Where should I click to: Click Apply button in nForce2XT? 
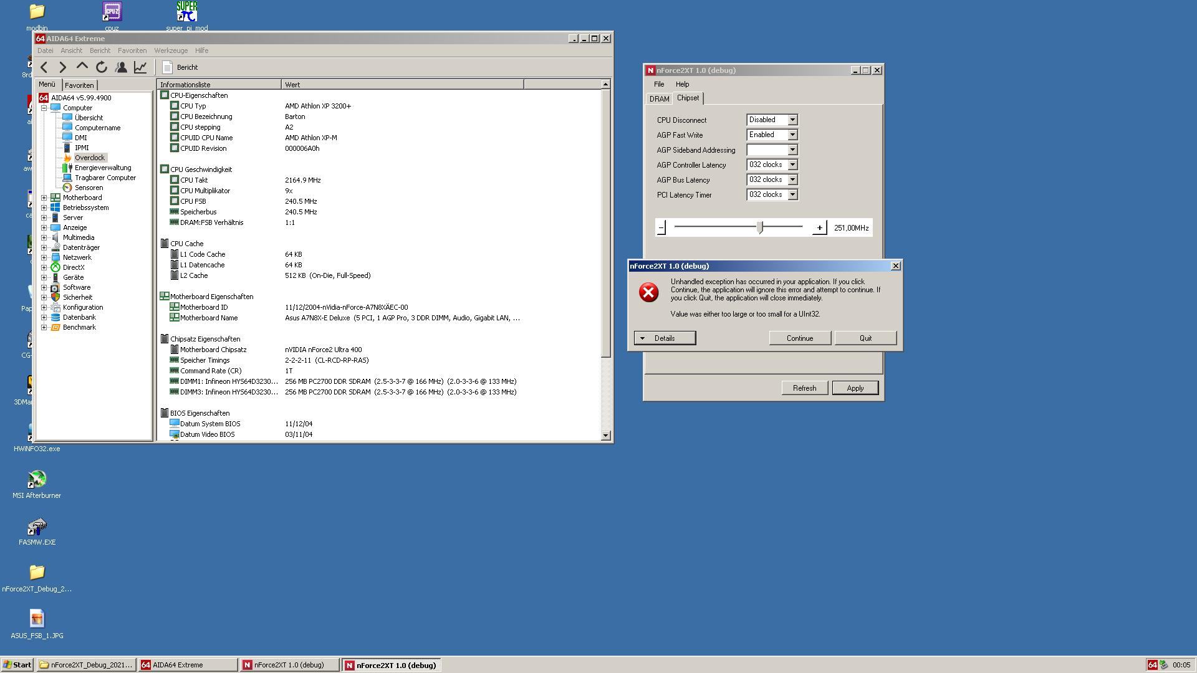click(855, 388)
